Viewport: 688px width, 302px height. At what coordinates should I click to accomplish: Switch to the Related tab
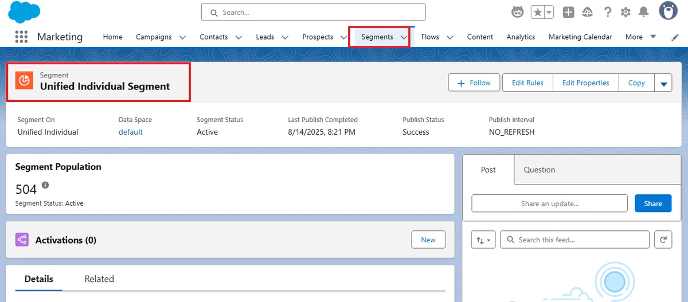[x=99, y=279]
